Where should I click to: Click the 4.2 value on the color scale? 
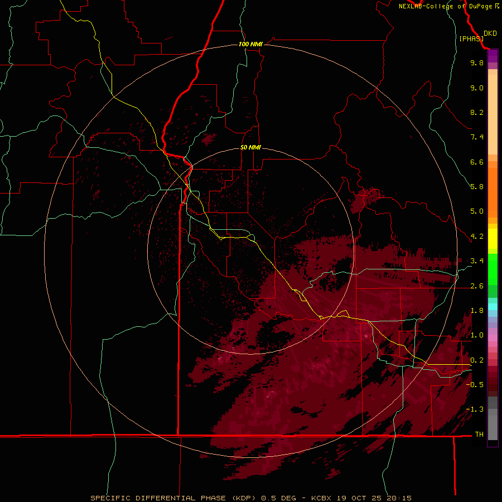click(477, 236)
